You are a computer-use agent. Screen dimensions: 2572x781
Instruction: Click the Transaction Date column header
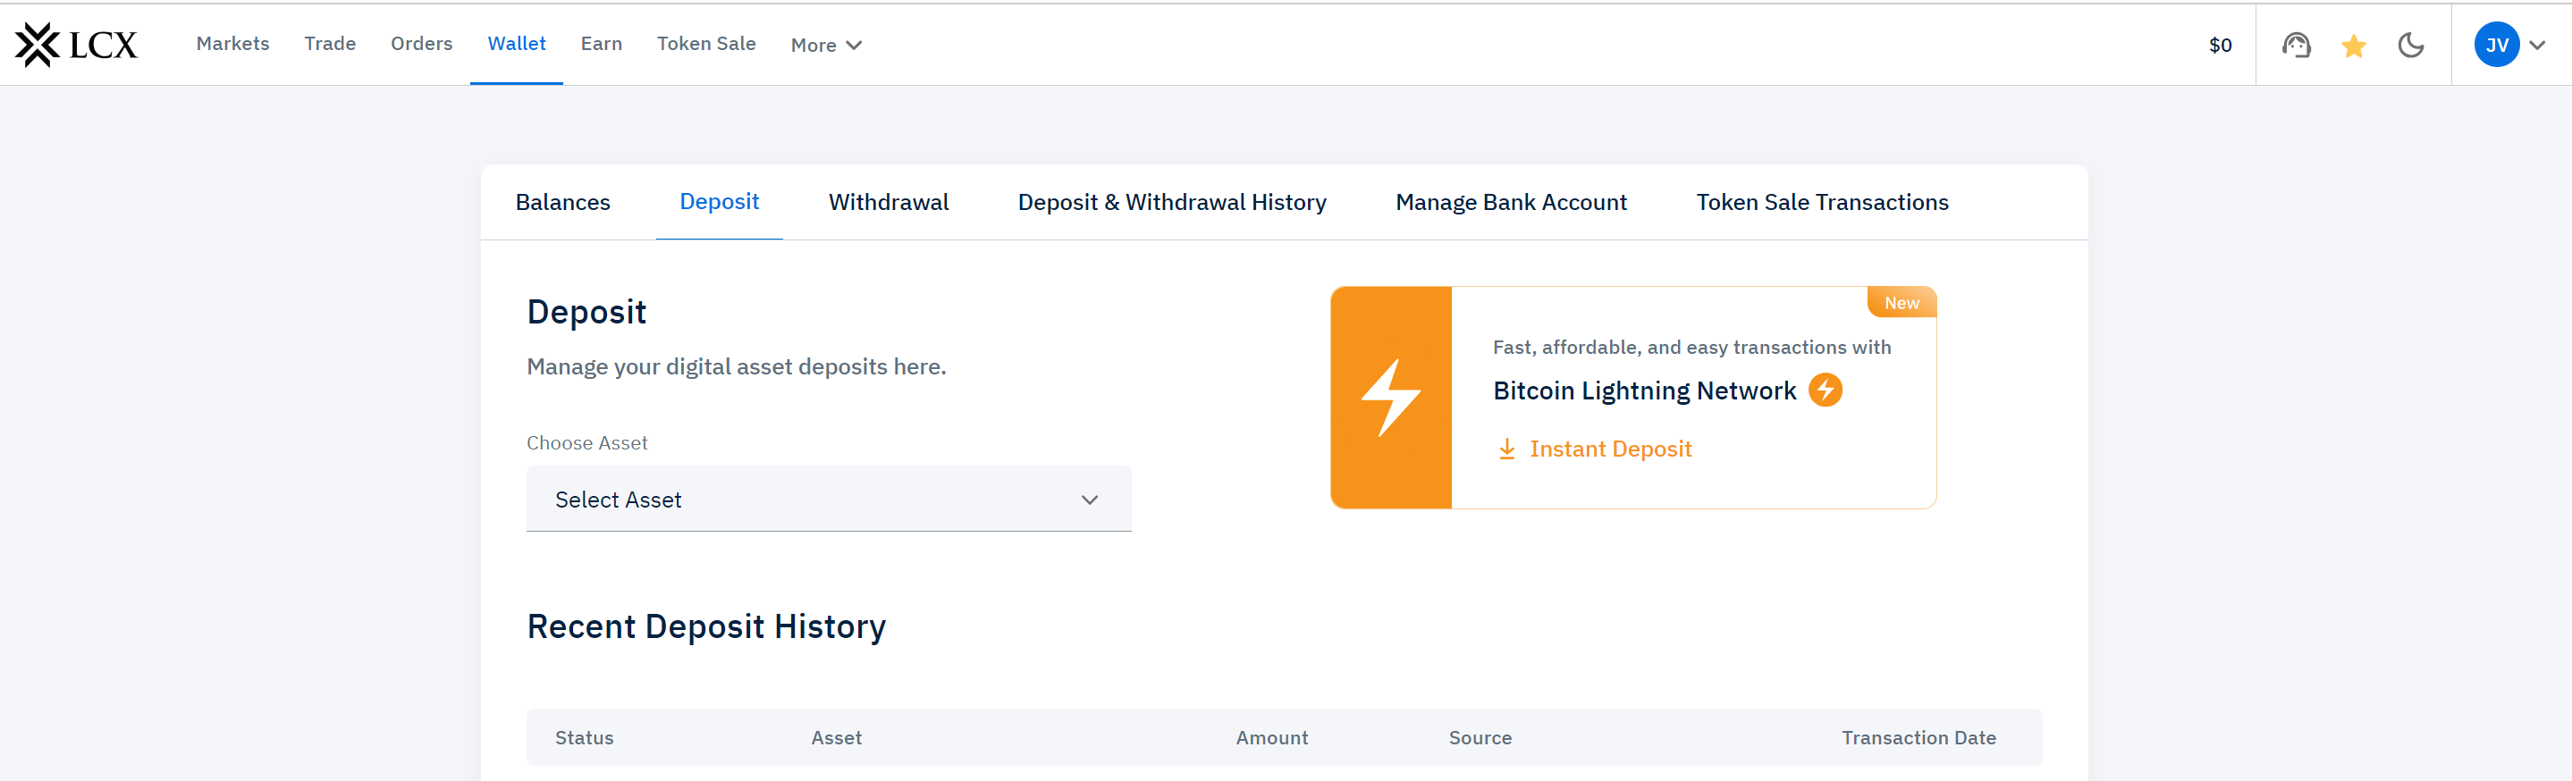tap(1918, 738)
